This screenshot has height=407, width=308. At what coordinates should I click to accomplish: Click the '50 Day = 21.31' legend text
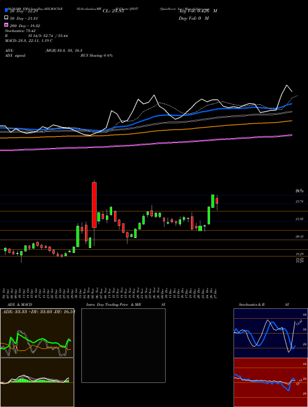pyautogui.click(x=24, y=18)
